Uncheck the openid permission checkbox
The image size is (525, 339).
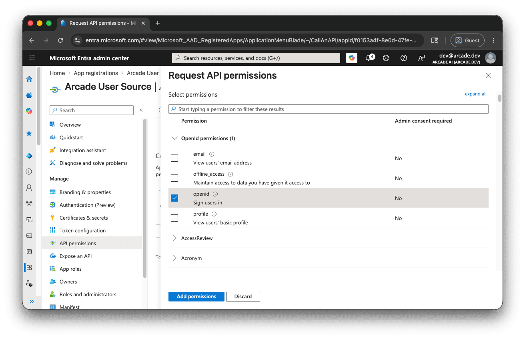(x=174, y=198)
